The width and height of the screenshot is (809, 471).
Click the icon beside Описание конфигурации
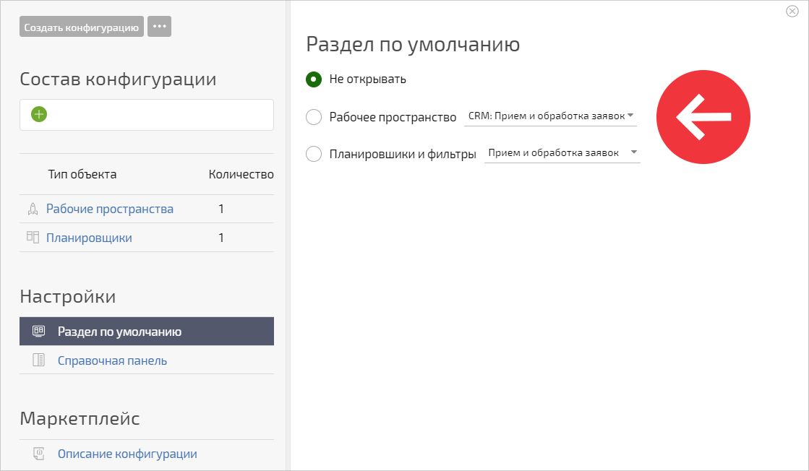(x=39, y=454)
